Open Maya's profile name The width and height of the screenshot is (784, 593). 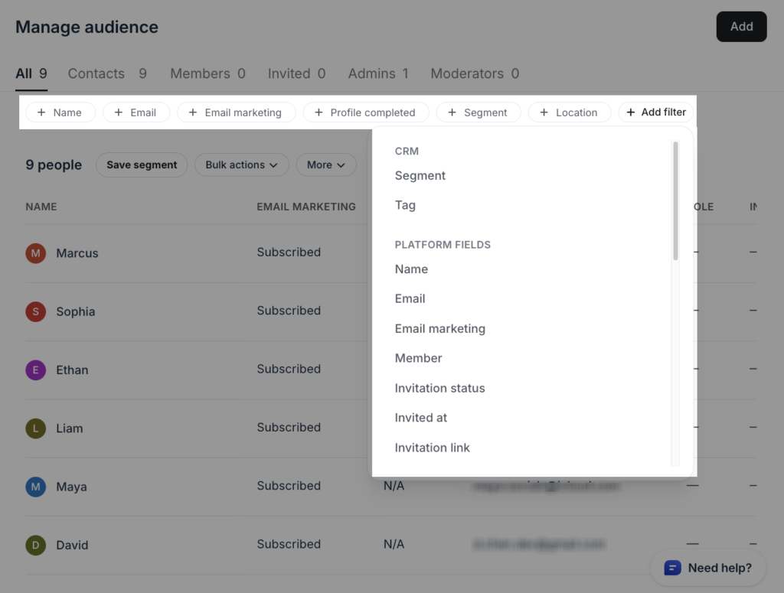tap(71, 487)
